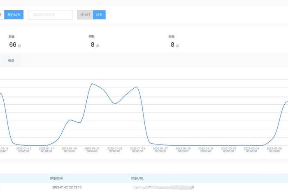Click the 2022-01-27 x-axis date label
Viewport: 288px width, 193px height.
click(160, 149)
